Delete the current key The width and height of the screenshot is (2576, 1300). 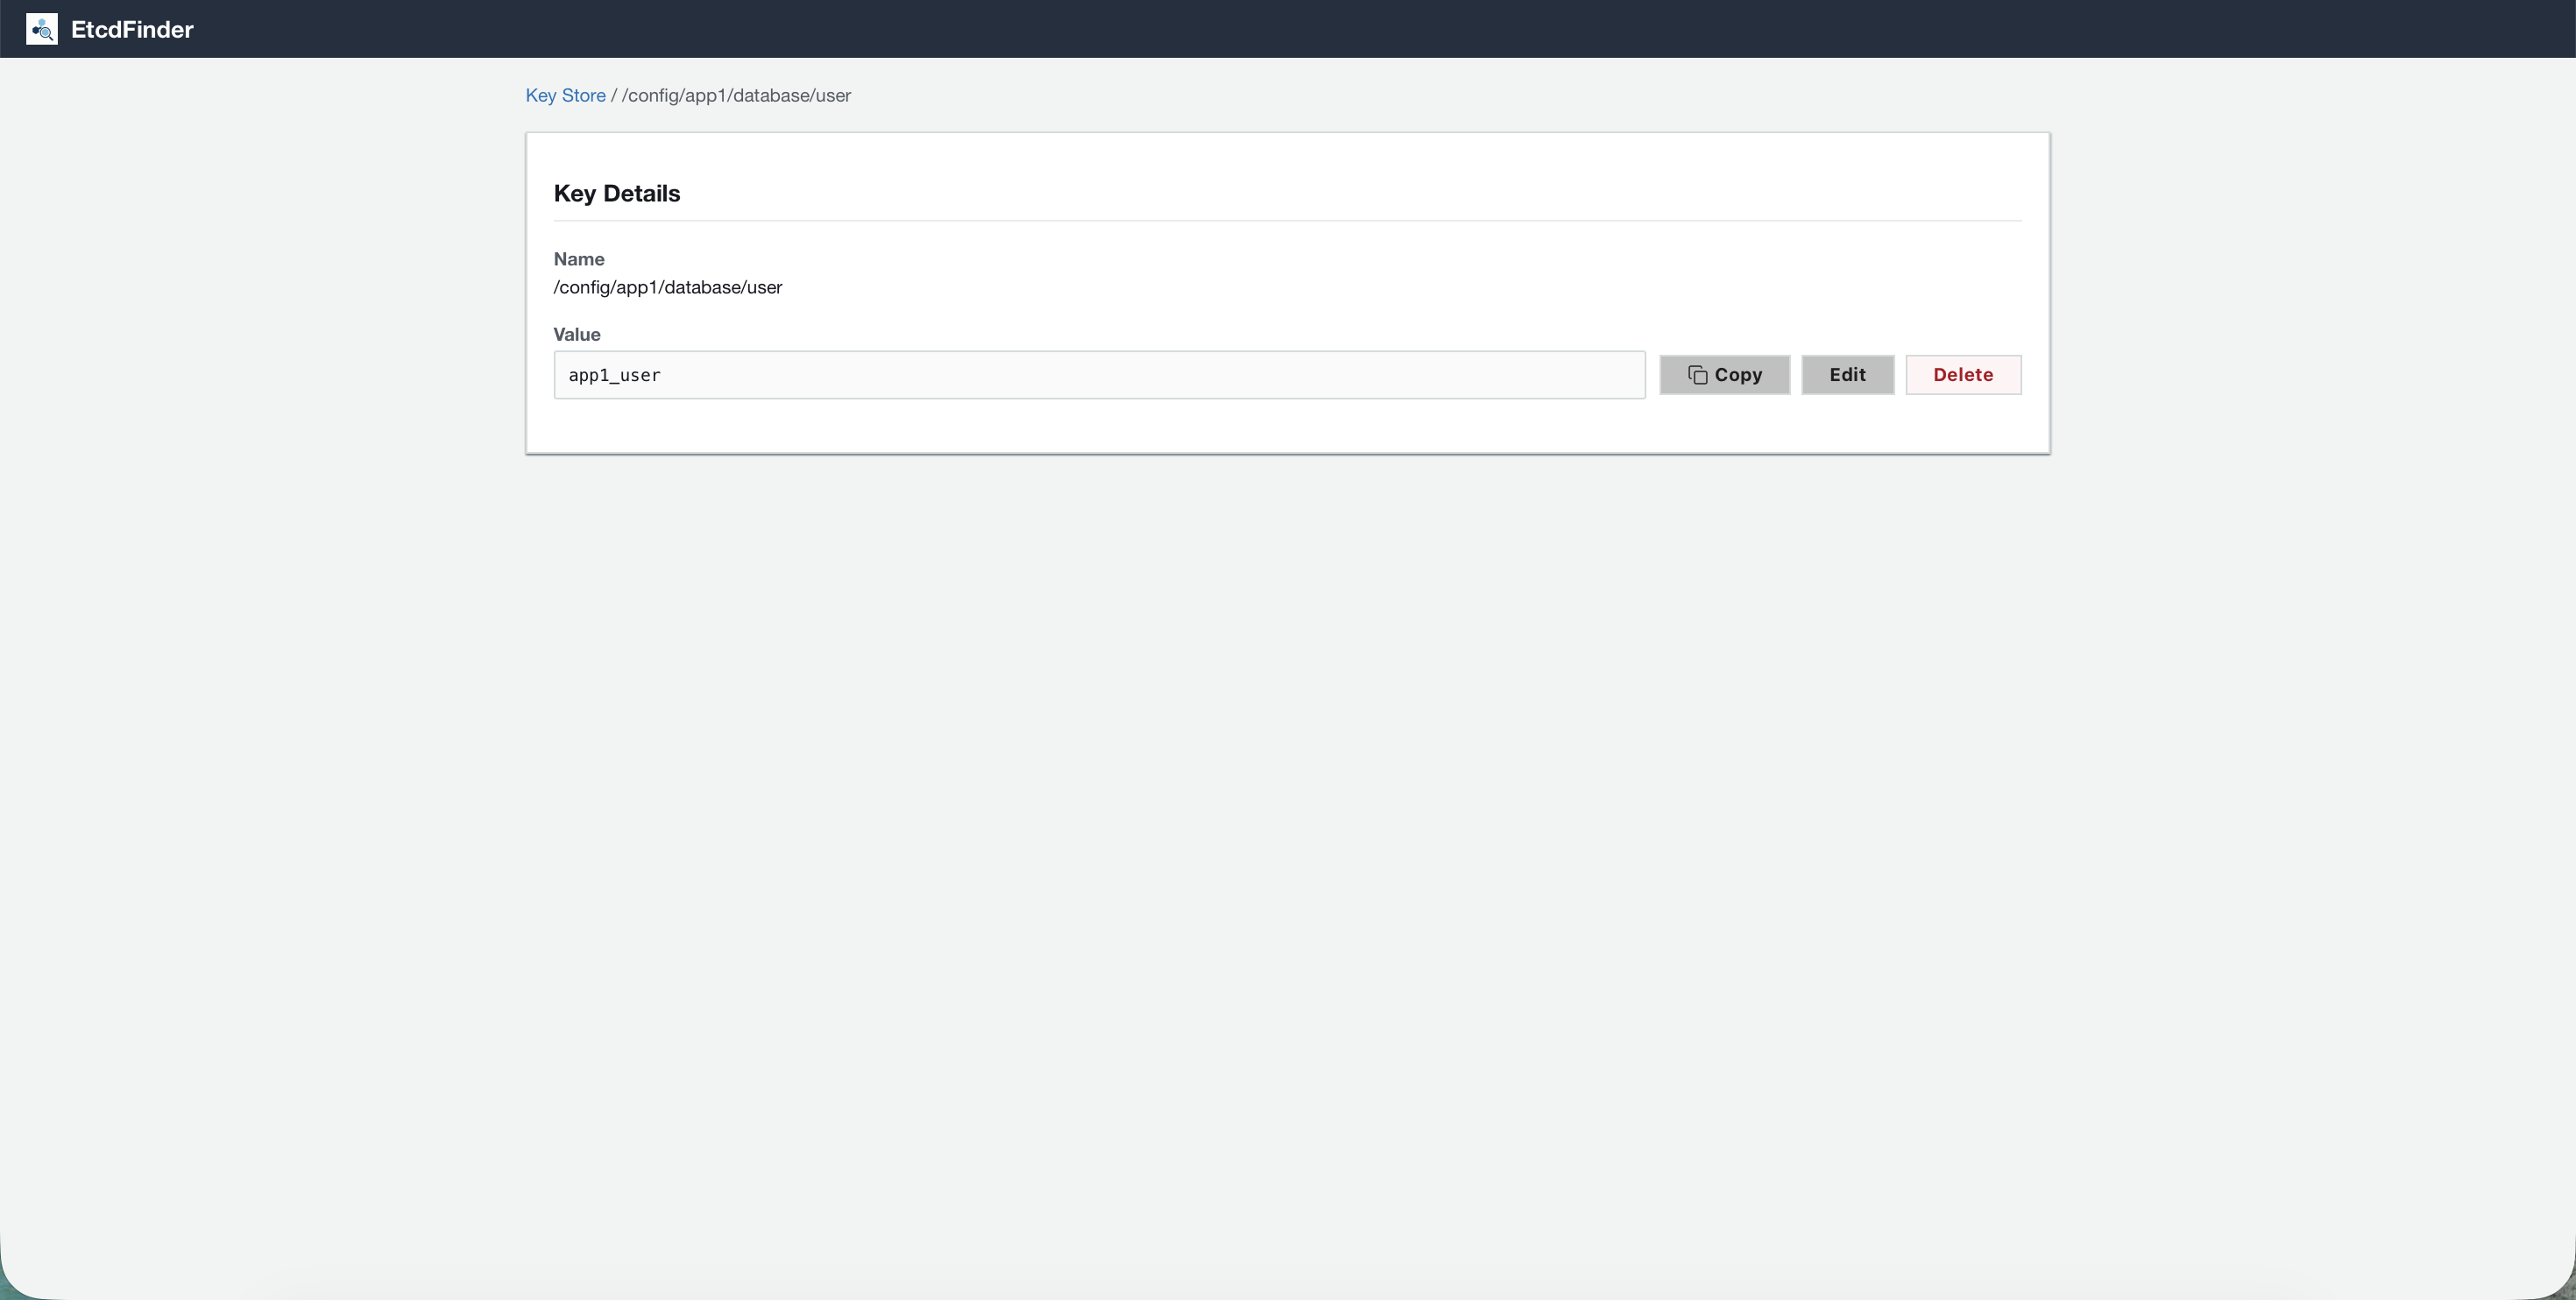pos(1962,374)
